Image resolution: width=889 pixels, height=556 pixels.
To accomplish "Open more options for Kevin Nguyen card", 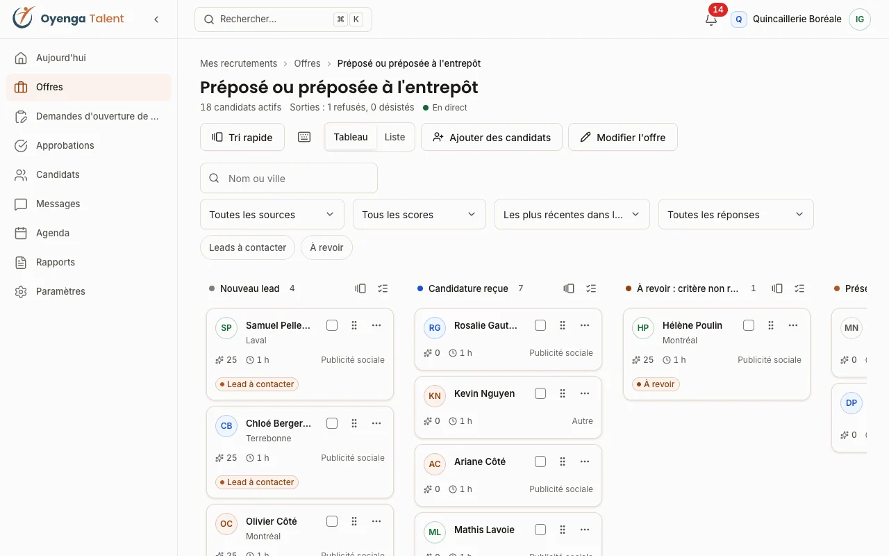I will 585,393.
